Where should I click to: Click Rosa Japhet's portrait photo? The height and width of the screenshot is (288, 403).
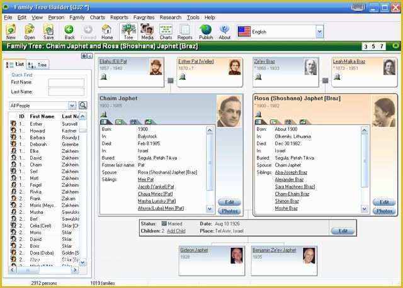click(x=383, y=111)
